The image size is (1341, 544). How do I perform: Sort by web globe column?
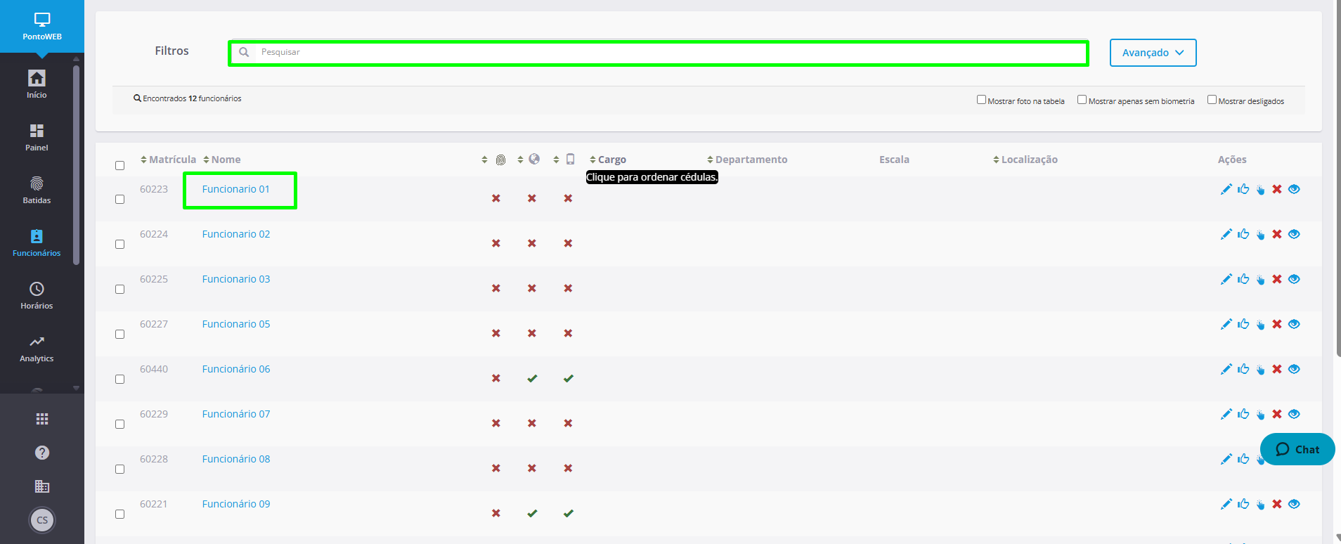point(529,160)
